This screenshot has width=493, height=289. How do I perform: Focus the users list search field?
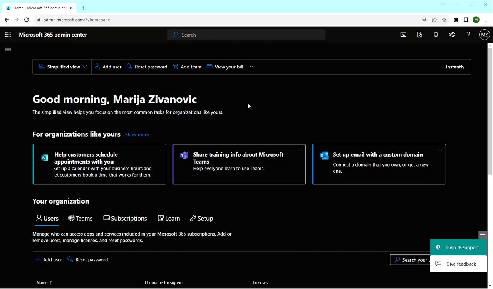(x=410, y=260)
